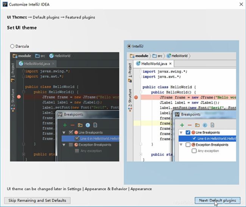246x207 pixels.
Task: Click Line Breakpoints red icon in IntelliJ preview
Action: coord(193,132)
